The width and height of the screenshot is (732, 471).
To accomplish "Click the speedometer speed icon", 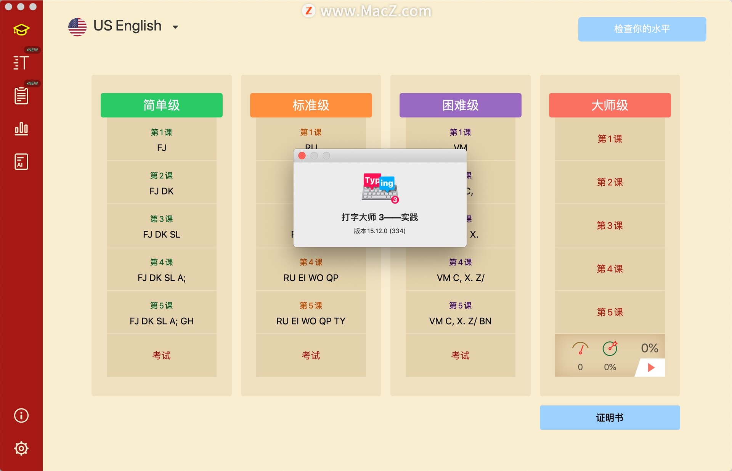I will click(580, 348).
